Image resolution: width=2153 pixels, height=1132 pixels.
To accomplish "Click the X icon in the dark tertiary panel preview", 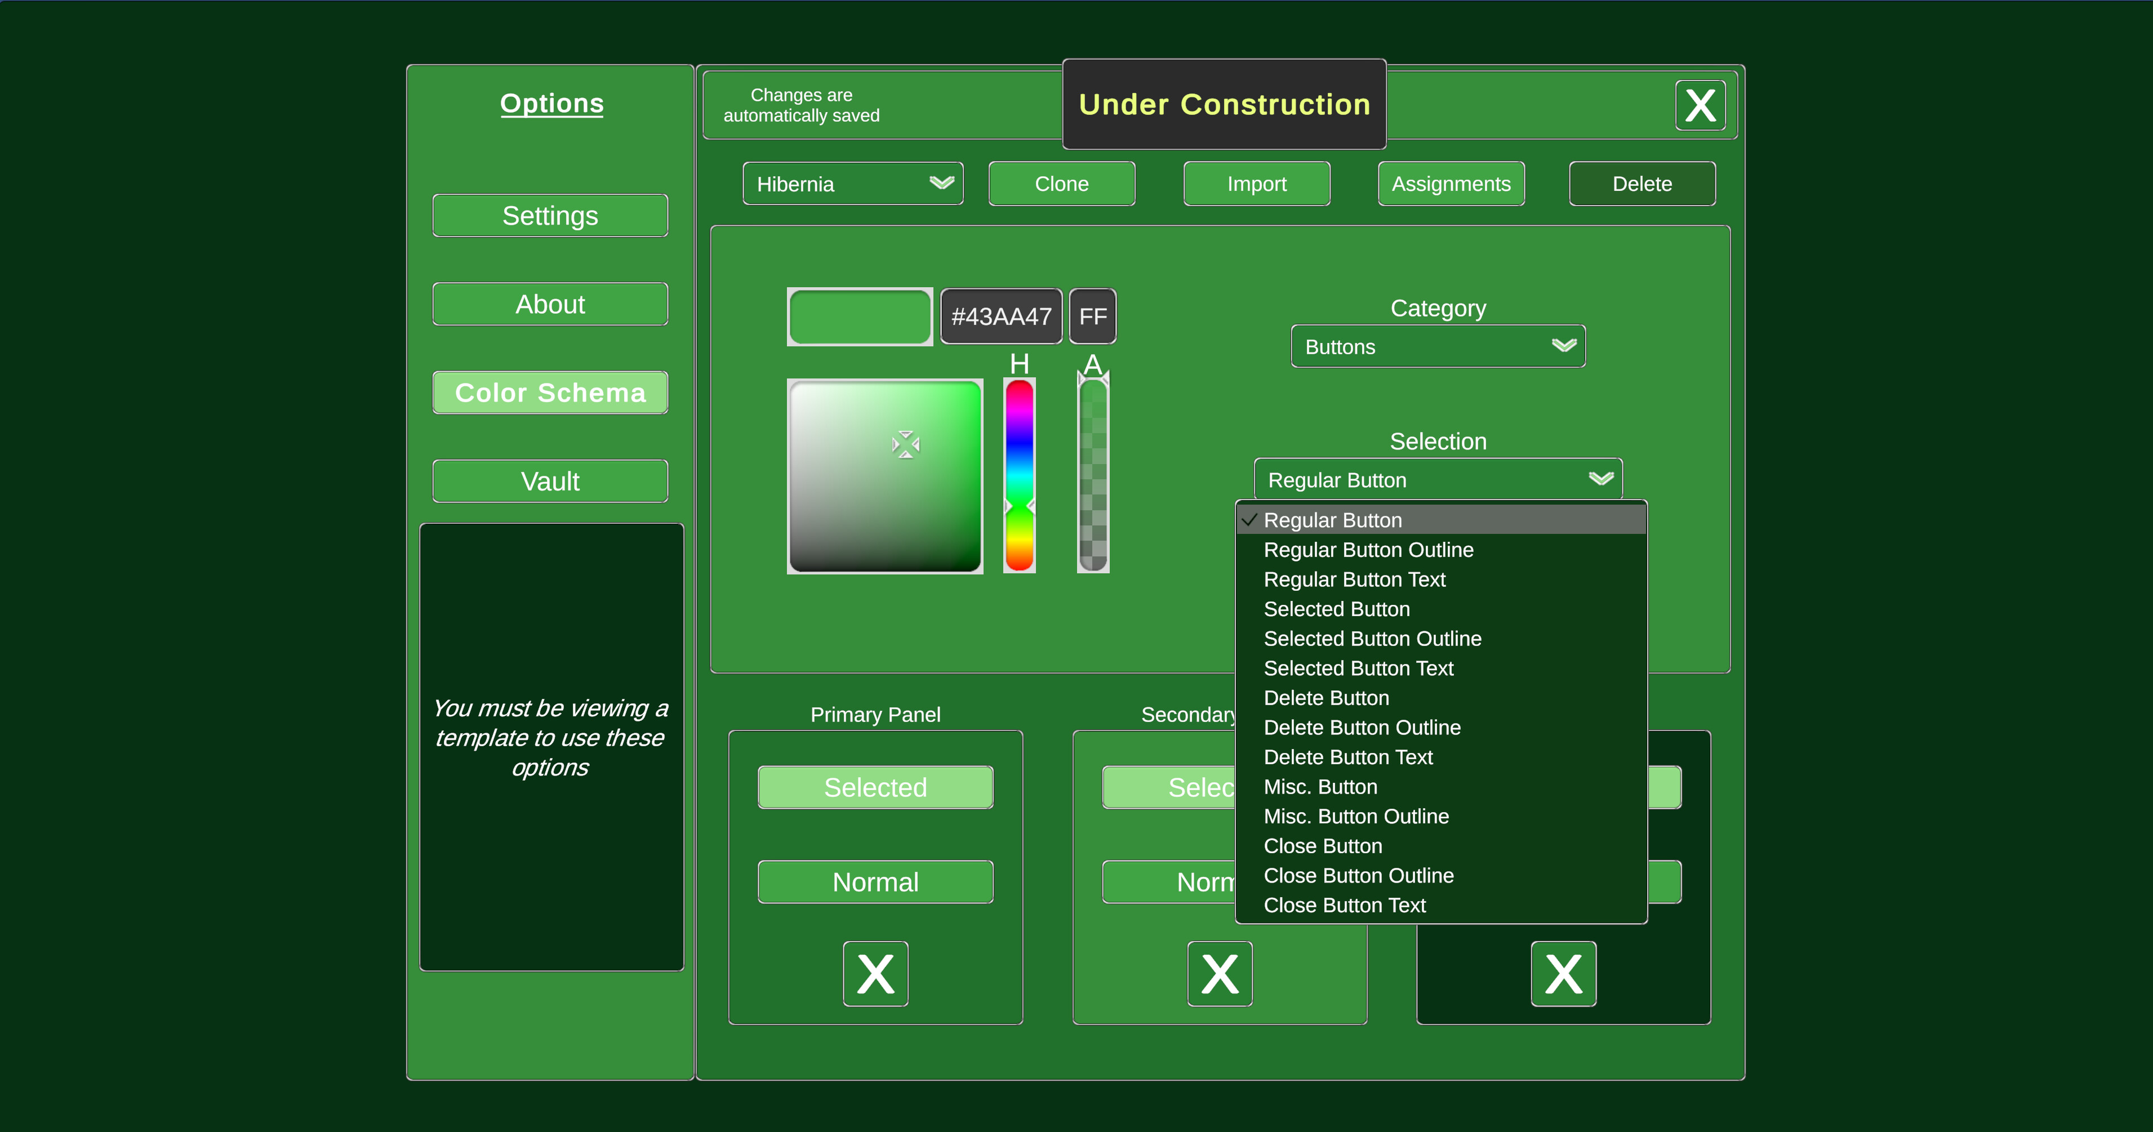I will click(x=1563, y=973).
